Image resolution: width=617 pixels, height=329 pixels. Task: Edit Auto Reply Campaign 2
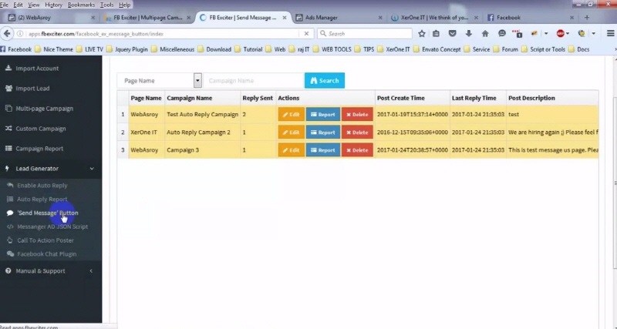click(x=292, y=133)
